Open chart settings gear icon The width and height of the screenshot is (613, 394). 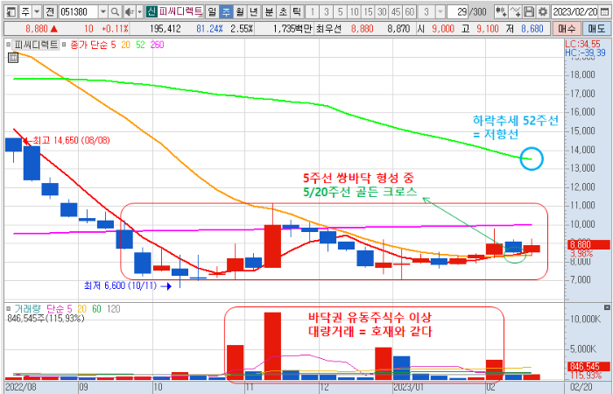tap(543, 11)
